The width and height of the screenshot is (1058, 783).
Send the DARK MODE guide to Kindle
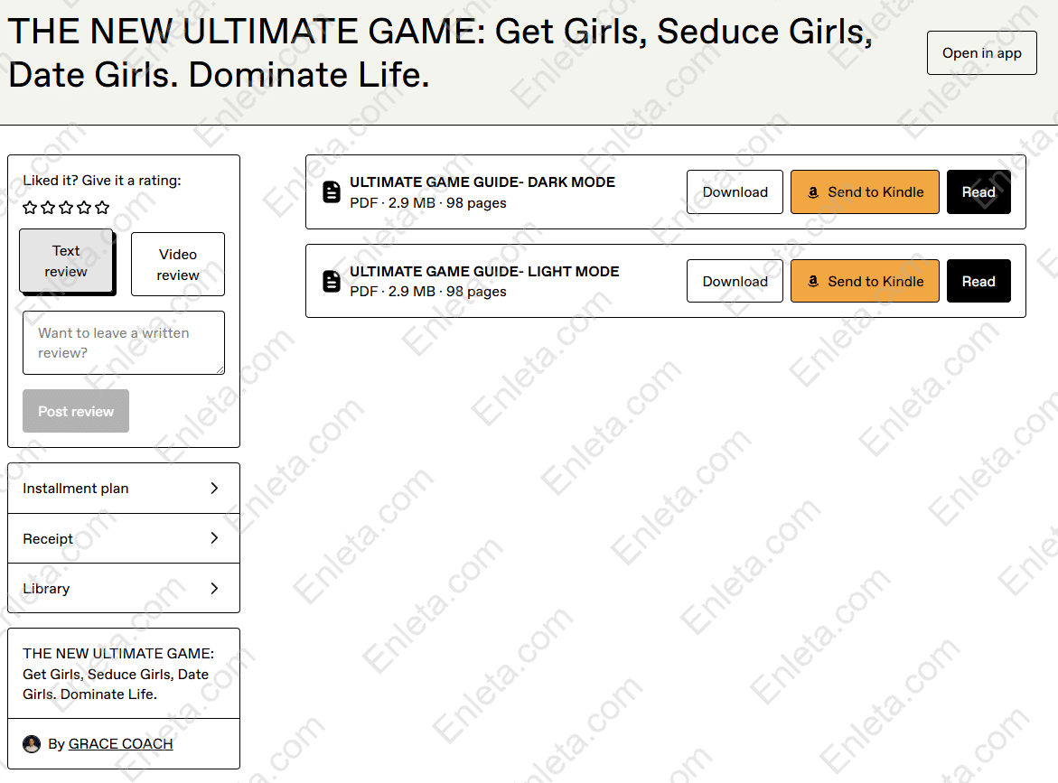tap(865, 192)
